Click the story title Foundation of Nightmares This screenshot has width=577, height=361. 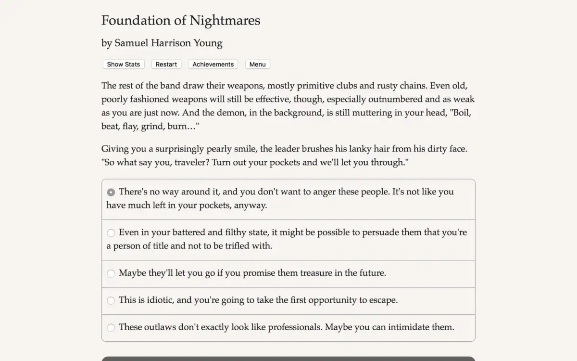click(180, 20)
